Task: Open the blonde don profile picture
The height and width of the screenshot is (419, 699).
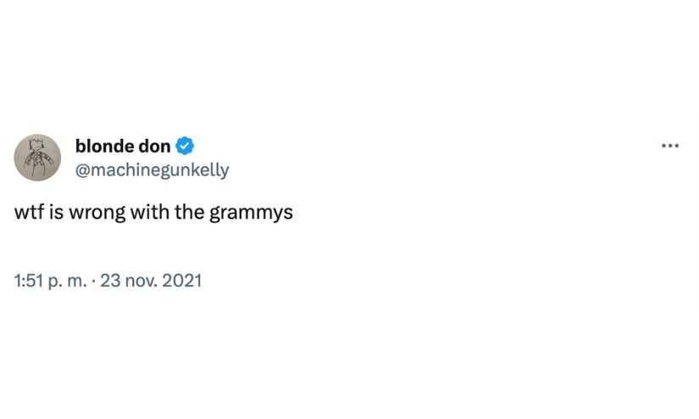Action: click(37, 157)
